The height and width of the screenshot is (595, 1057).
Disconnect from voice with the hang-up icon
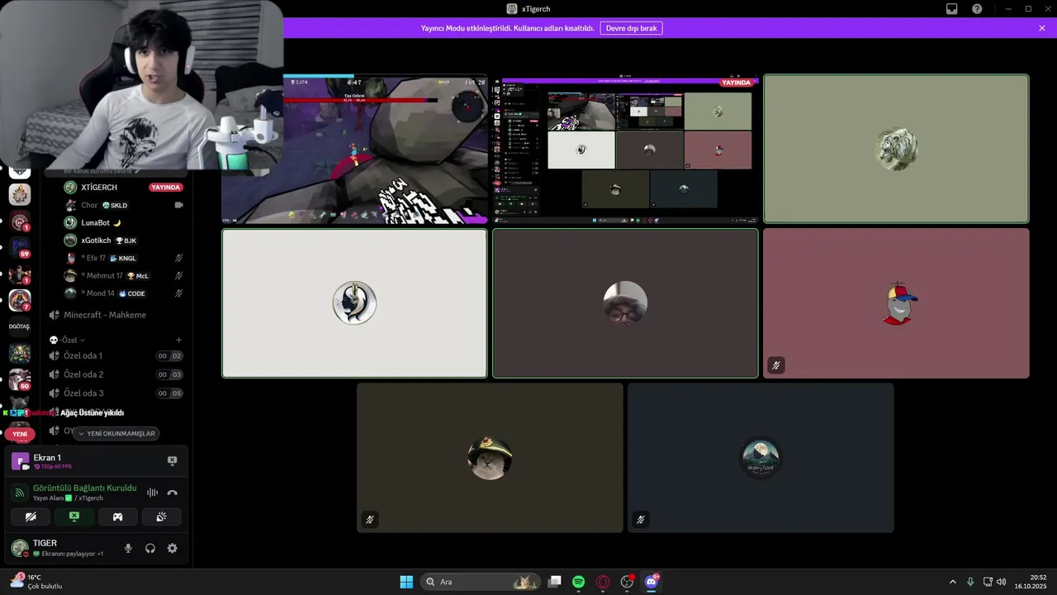click(x=172, y=493)
